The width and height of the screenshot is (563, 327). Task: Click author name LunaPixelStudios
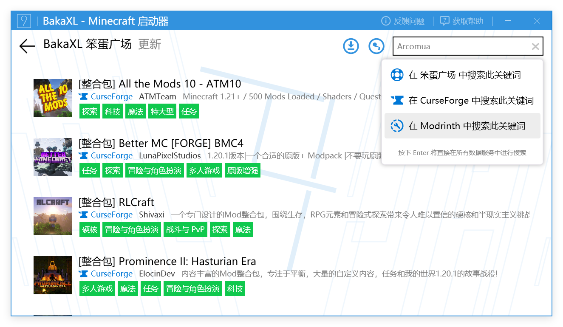pyautogui.click(x=170, y=156)
